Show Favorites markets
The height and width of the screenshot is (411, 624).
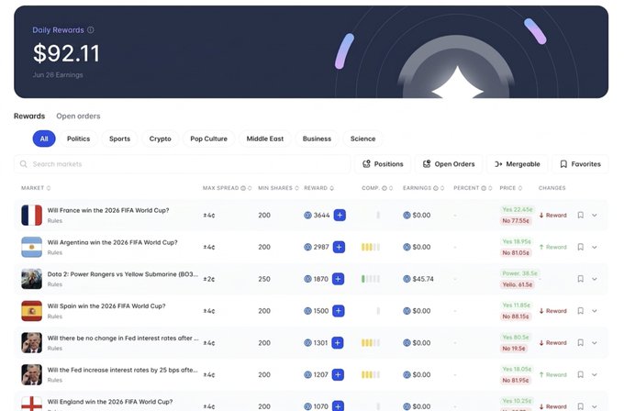(x=580, y=164)
